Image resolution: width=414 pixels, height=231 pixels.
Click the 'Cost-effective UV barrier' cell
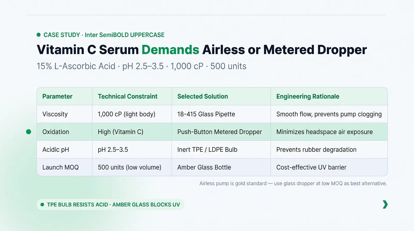(x=329, y=167)
